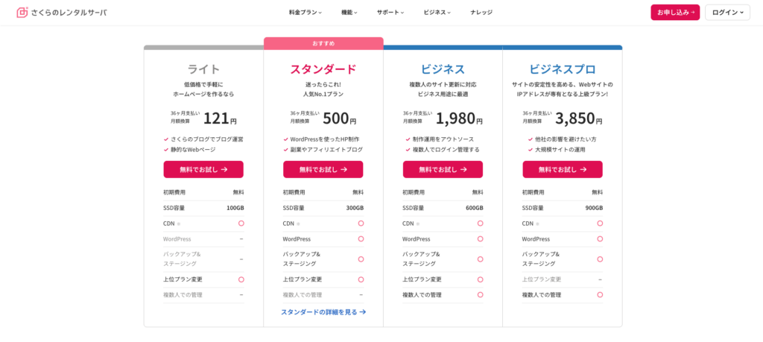Expand the サポート navigation dropdown
The image size is (763, 342).
[390, 13]
